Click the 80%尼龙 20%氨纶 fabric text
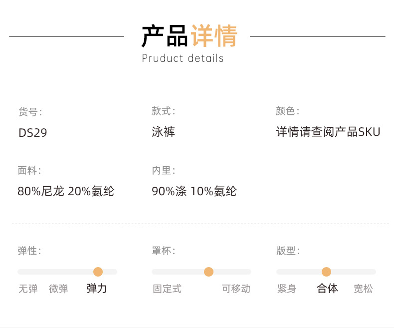The image size is (394, 328). 66,191
